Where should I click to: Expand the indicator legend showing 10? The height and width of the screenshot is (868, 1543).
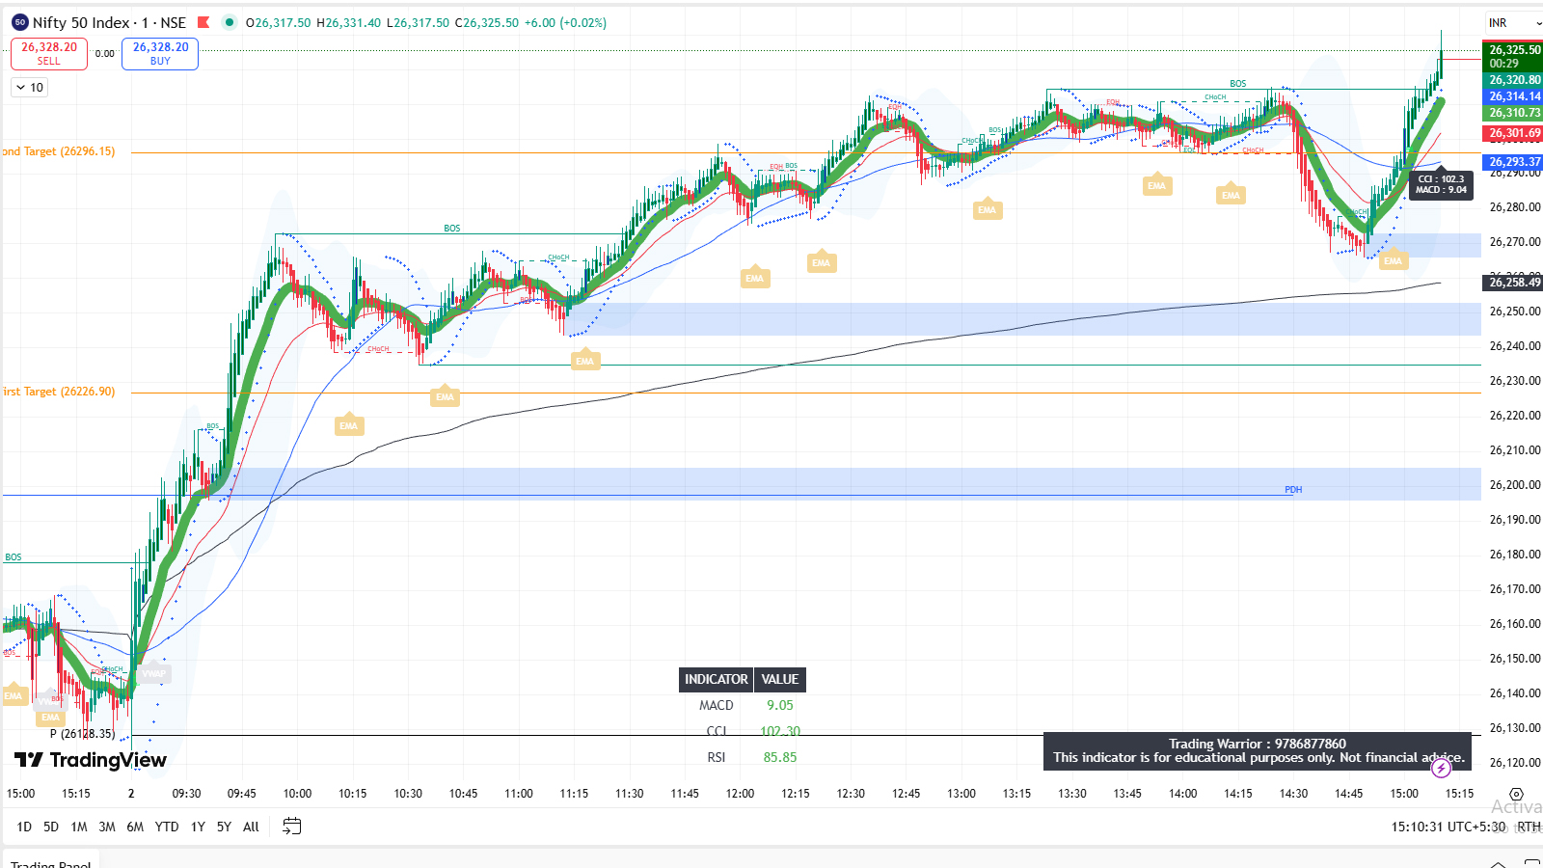point(30,88)
